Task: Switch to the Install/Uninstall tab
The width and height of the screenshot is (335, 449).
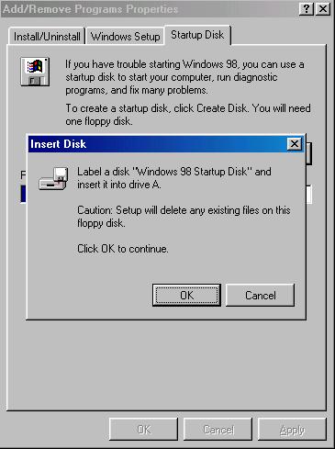Action: [x=47, y=37]
